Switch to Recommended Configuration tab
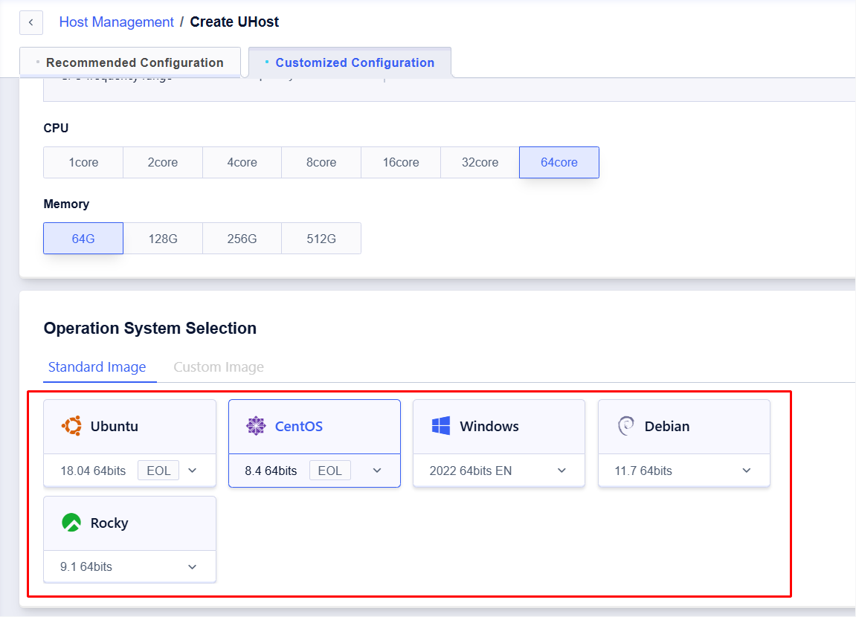The width and height of the screenshot is (856, 617). click(x=130, y=62)
